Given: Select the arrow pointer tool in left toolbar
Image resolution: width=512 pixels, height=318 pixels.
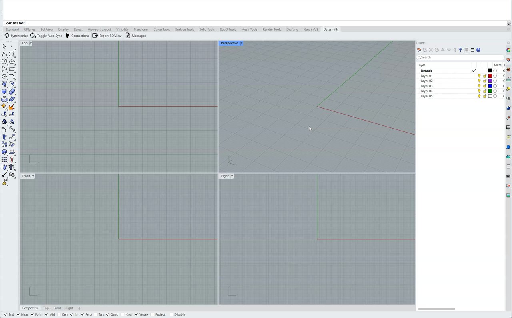Looking at the screenshot, I should 4,46.
